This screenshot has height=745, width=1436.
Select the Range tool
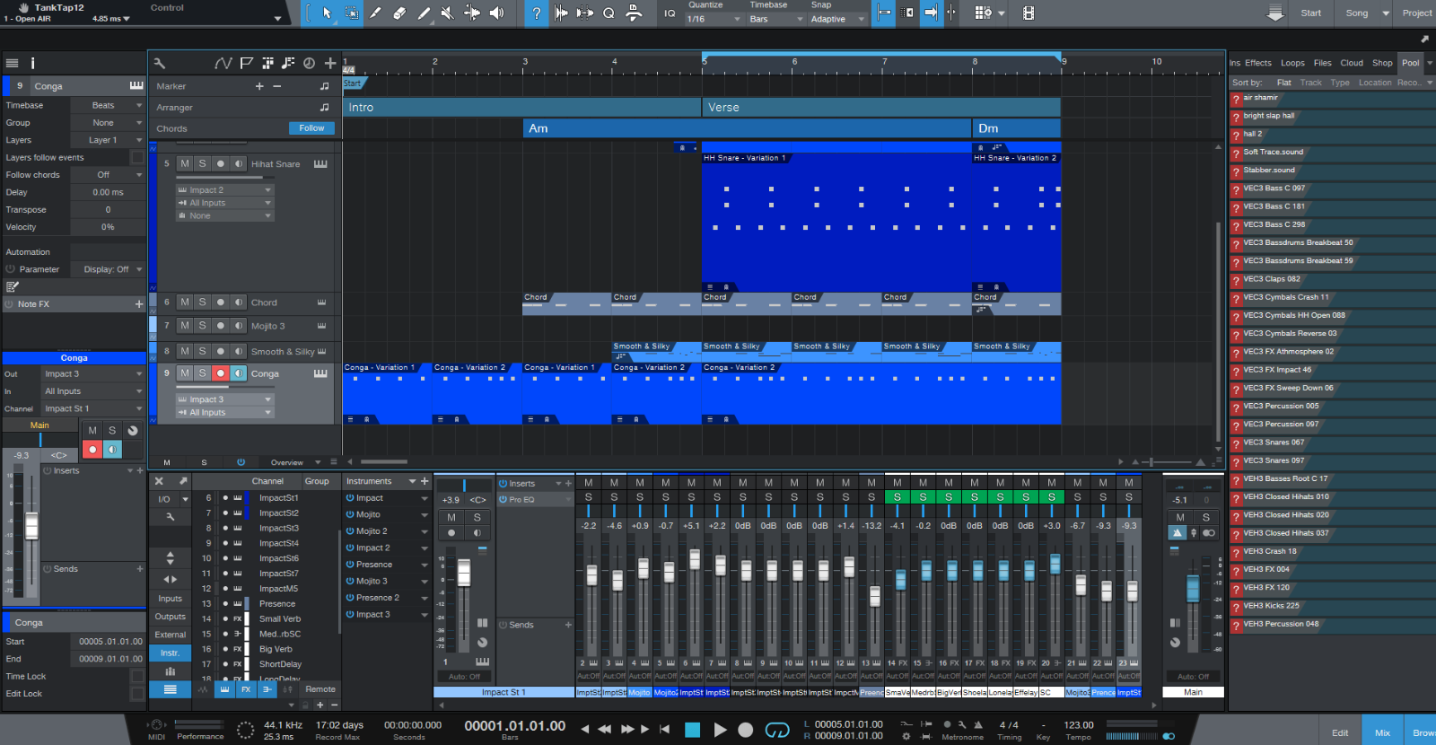(352, 13)
